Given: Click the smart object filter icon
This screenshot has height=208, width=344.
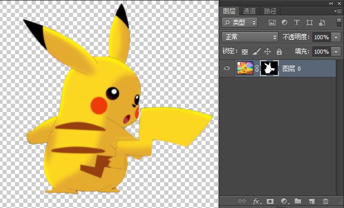Looking at the screenshot, I should click(322, 23).
